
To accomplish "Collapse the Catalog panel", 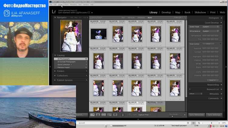I will [x=55, y=55].
